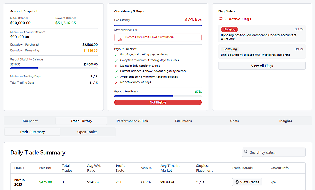Click checkmark for Avoid exceeding minimum balance
This screenshot has height=190, width=315.
tap(116, 77)
